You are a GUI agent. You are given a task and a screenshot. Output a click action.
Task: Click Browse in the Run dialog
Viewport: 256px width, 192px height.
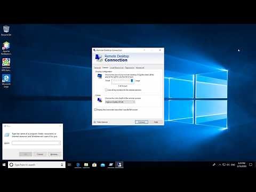point(54,154)
